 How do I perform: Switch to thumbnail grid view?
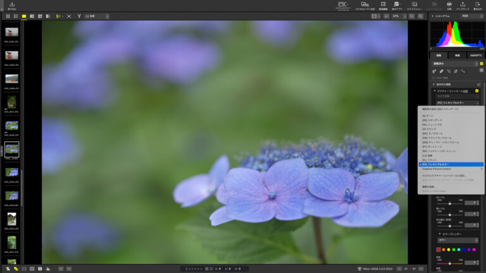coord(8,16)
